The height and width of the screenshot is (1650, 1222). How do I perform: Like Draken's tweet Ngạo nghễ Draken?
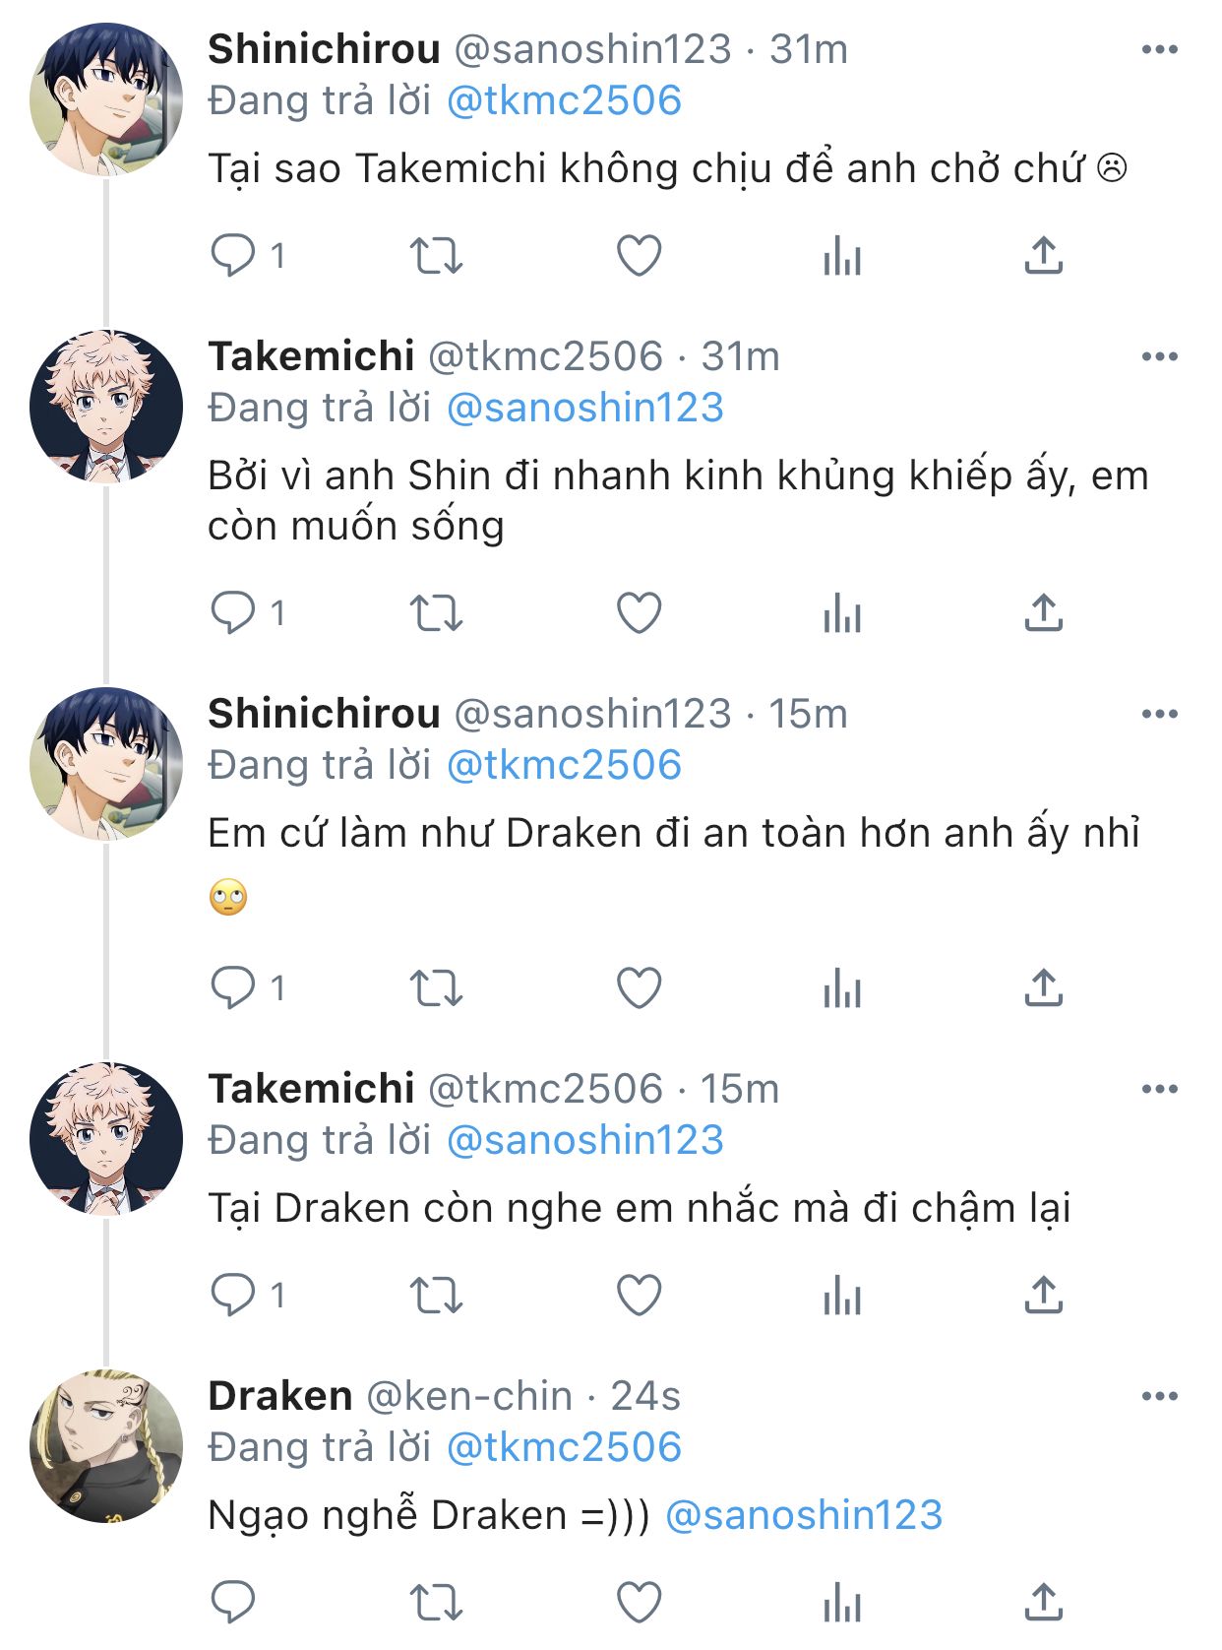click(639, 1602)
